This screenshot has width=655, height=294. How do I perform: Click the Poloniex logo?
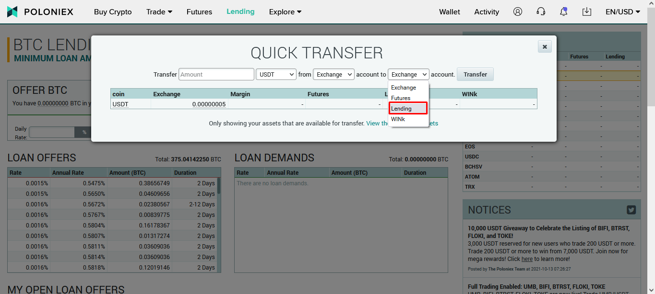tap(40, 12)
